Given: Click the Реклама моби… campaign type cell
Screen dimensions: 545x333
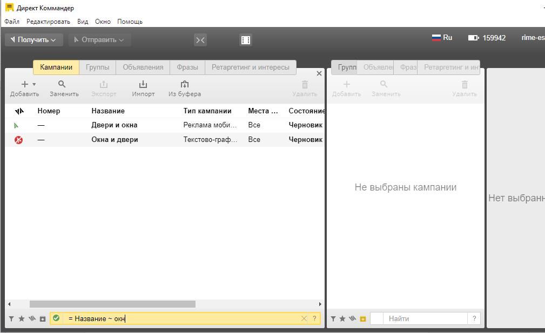Looking at the screenshot, I should (x=210, y=125).
